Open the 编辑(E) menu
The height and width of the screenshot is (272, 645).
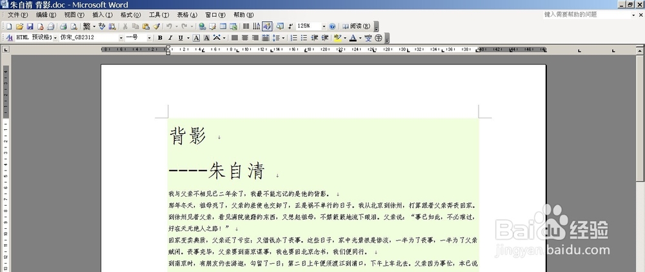(x=46, y=15)
